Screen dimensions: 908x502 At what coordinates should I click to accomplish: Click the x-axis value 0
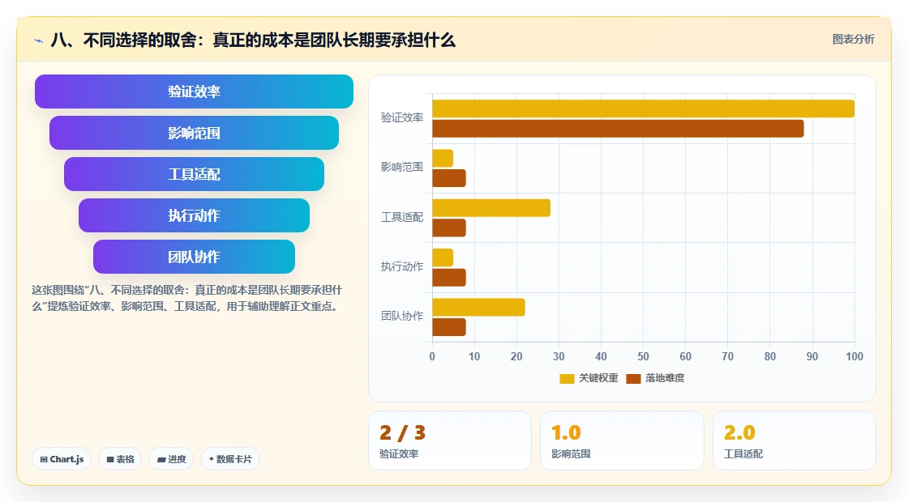(x=432, y=357)
